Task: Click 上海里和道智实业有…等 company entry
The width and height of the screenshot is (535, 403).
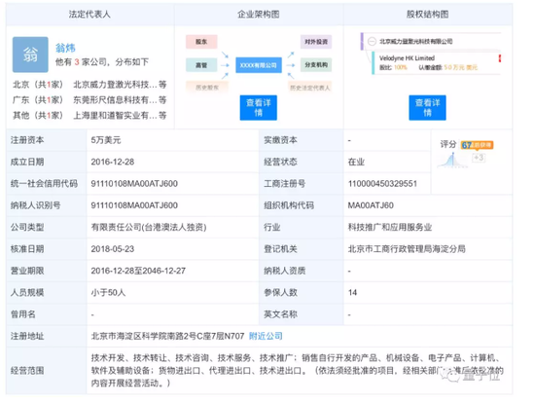Action: pos(120,116)
